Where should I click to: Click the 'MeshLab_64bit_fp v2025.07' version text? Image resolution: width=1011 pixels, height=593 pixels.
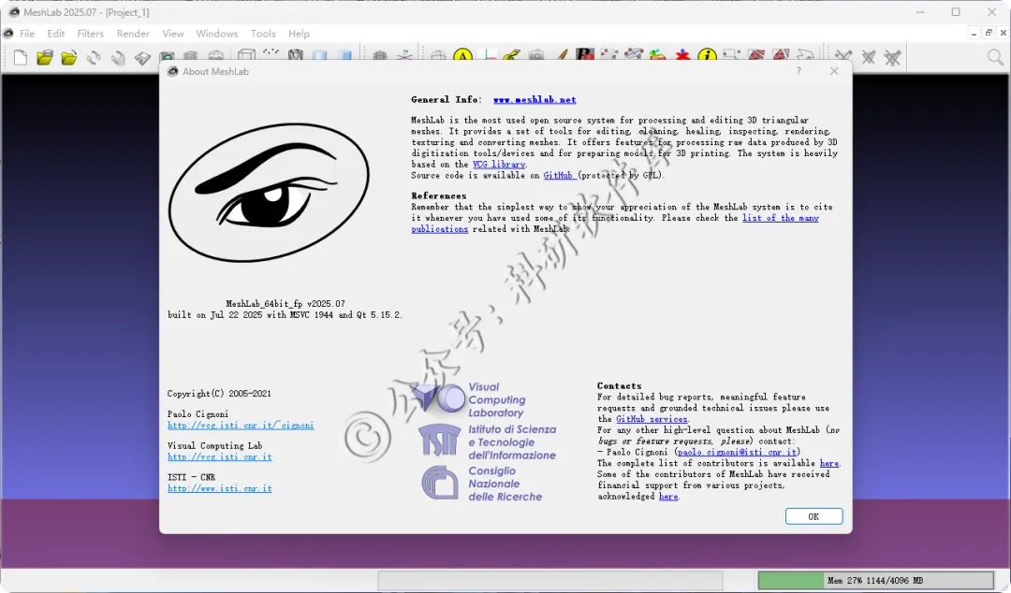click(x=285, y=304)
